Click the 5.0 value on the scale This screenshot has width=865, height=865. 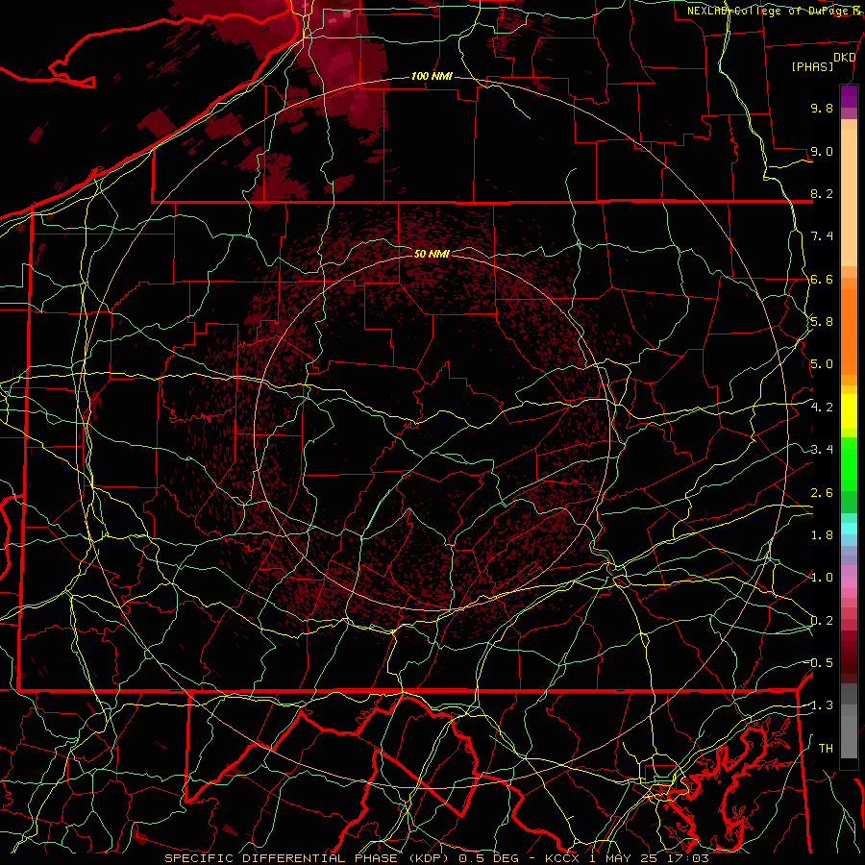822,364
